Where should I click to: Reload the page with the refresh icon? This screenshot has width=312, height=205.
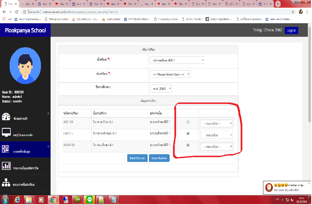[17, 12]
